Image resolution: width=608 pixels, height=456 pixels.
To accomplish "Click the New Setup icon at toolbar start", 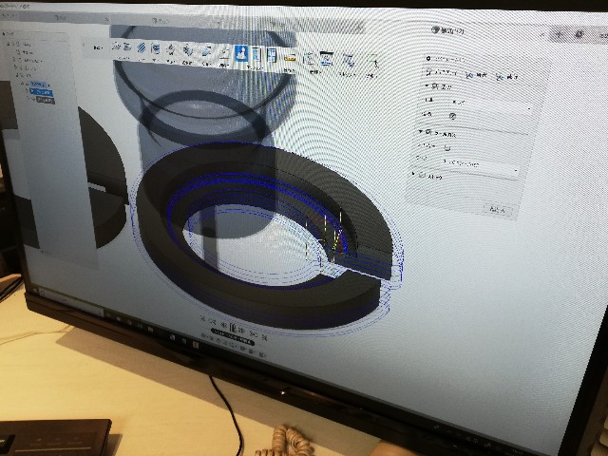I will tap(116, 47).
